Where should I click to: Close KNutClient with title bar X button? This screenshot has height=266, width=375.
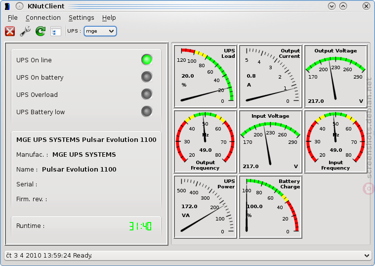coord(366,6)
